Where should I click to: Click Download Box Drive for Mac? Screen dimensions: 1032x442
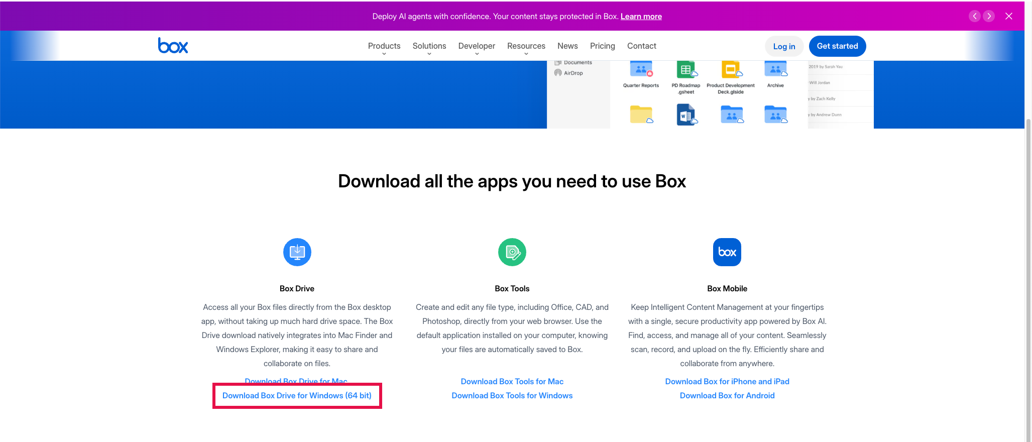point(296,380)
